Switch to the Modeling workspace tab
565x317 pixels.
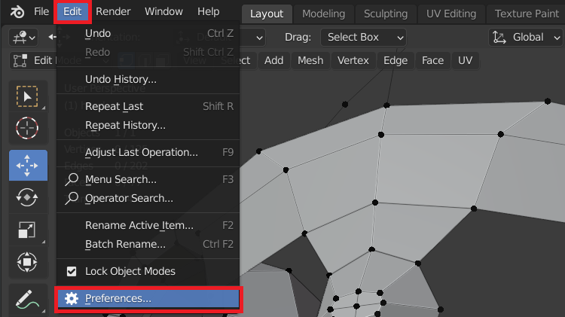(324, 14)
